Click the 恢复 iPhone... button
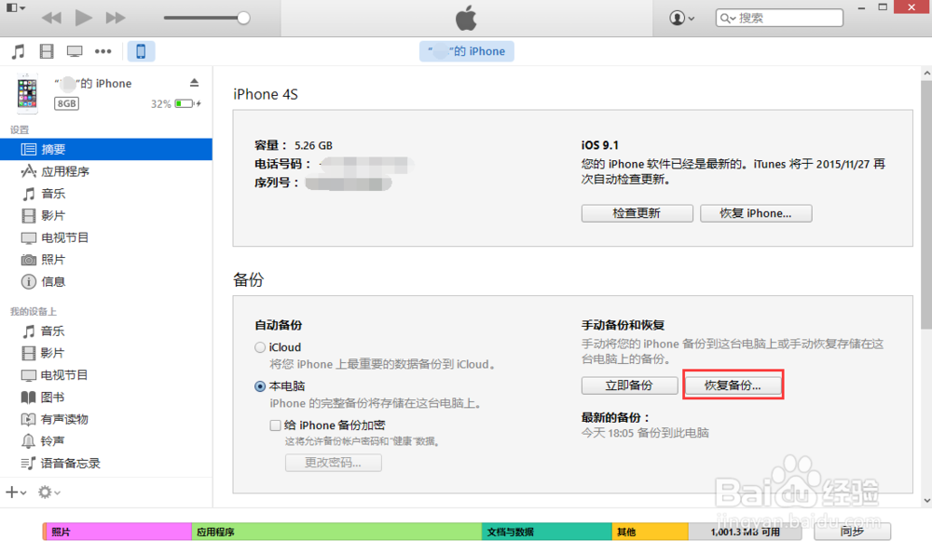The image size is (932, 554). pyautogui.click(x=756, y=213)
